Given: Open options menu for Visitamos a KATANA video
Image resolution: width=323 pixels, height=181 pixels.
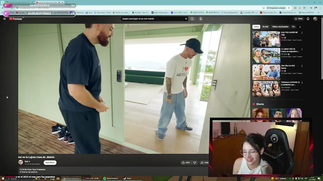Looking at the screenshot, I should 302,82.
